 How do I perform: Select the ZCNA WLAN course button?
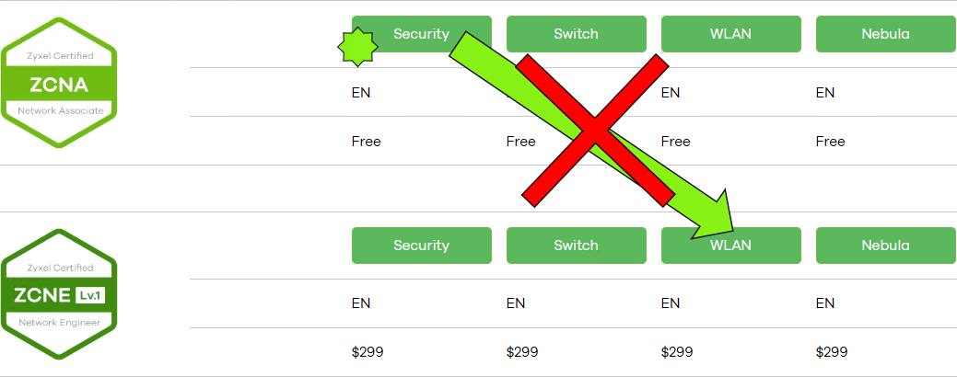coord(731,34)
